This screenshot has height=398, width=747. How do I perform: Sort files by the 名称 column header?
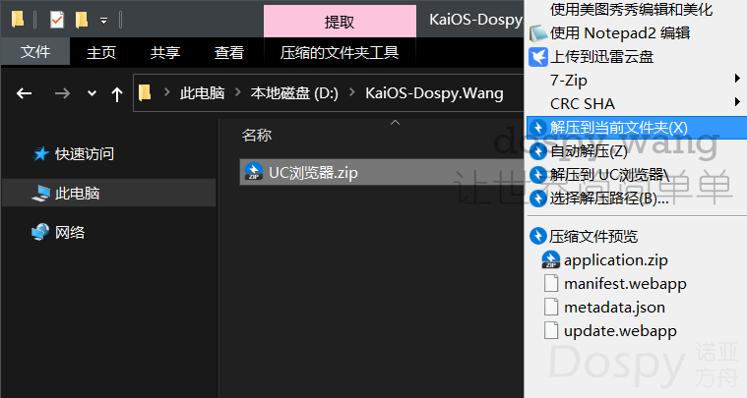(256, 135)
